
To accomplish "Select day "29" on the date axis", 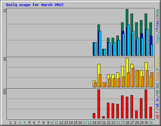I will tap(142, 123).
